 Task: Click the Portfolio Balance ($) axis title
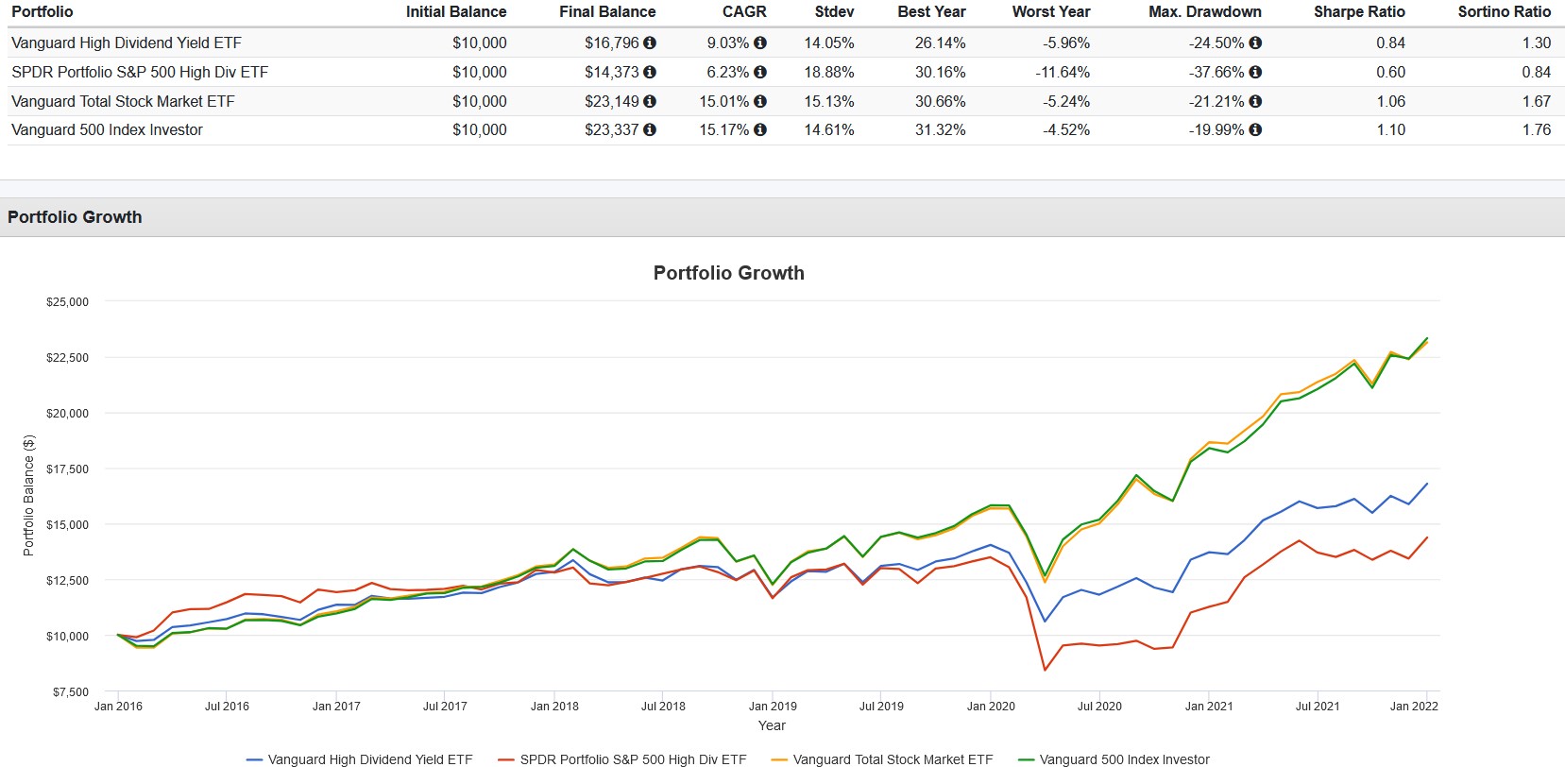[28, 495]
